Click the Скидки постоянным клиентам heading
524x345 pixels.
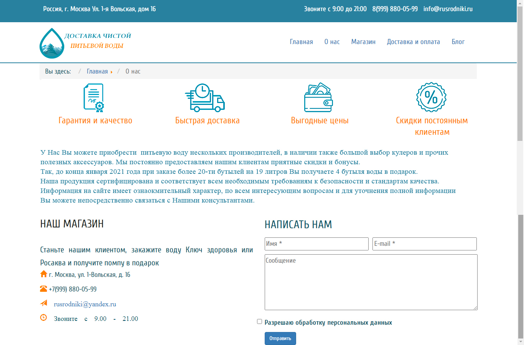click(432, 126)
